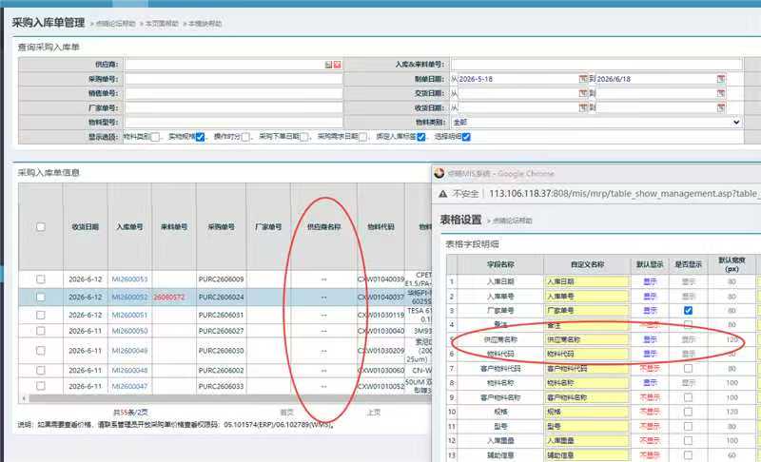Select the row checkbox for MI2600048
The image size is (761, 462).
pos(41,371)
